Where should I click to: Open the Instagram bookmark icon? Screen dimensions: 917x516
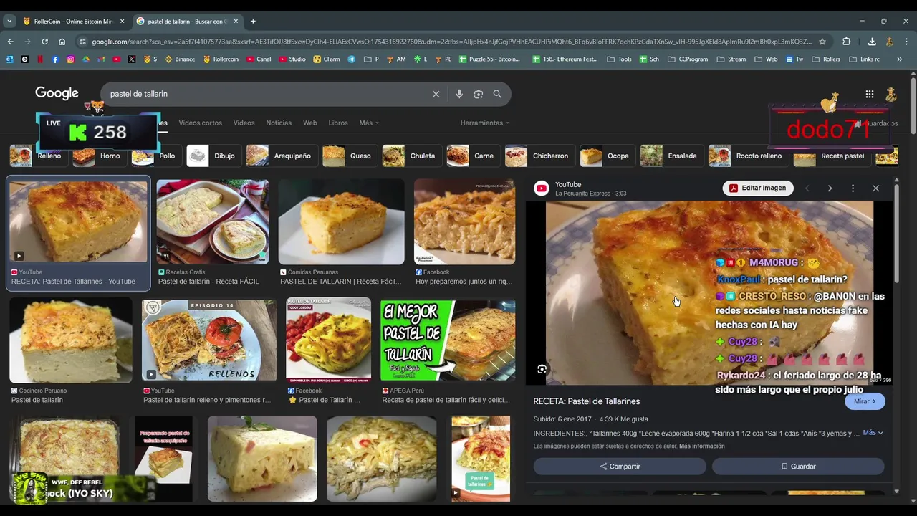[x=70, y=59]
